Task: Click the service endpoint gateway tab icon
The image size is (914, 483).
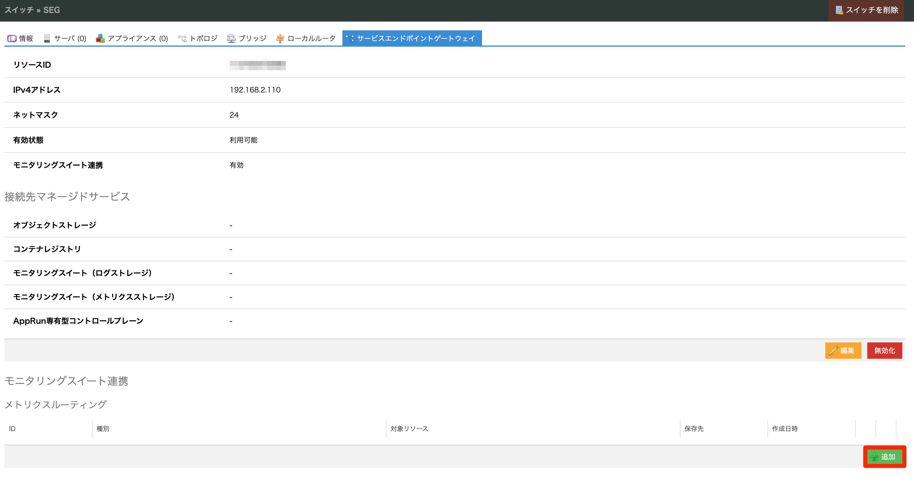Action: 350,38
